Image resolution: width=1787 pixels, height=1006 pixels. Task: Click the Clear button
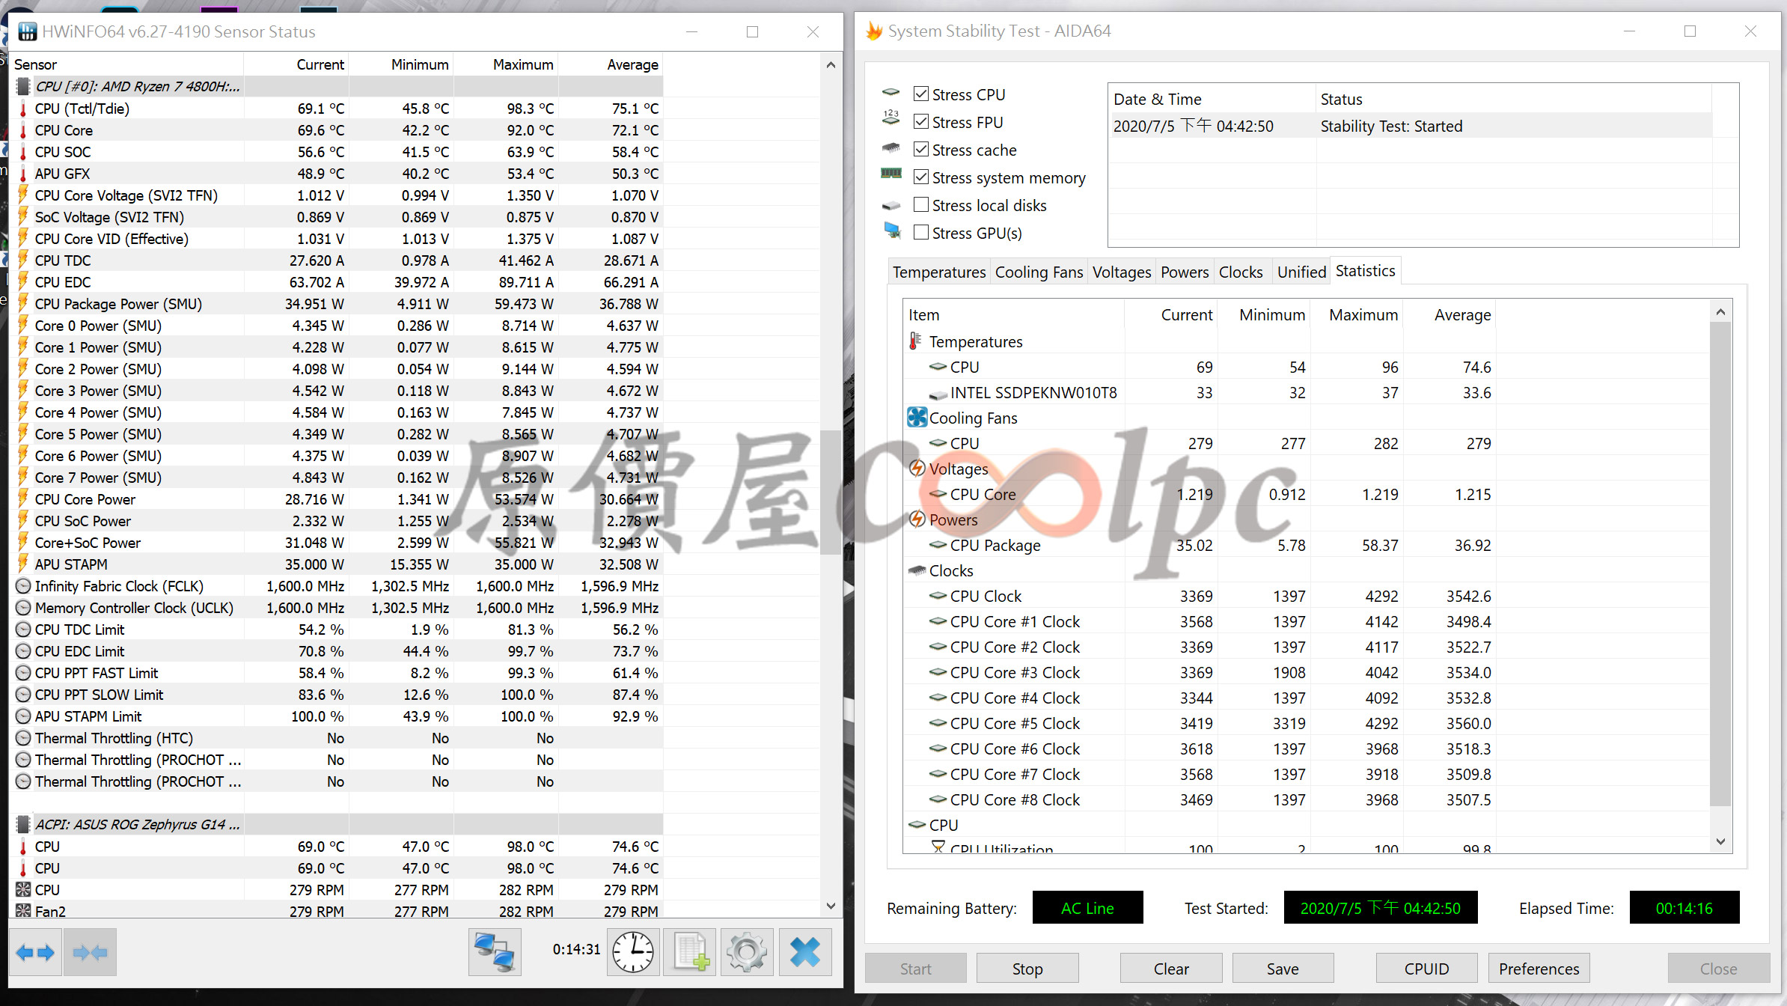click(1171, 969)
